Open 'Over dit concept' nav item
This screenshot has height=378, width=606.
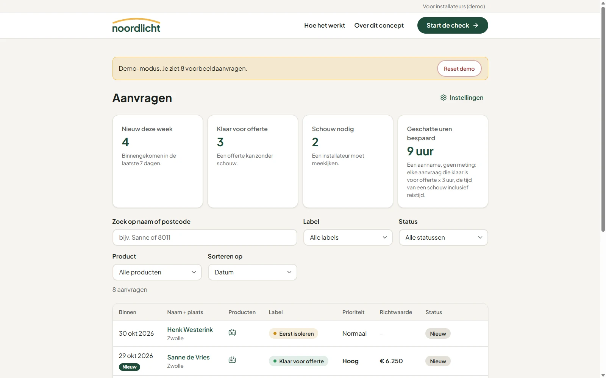[379, 25]
